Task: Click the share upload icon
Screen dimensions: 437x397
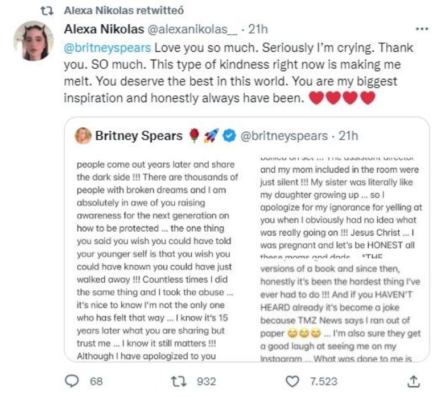Action: (x=414, y=382)
